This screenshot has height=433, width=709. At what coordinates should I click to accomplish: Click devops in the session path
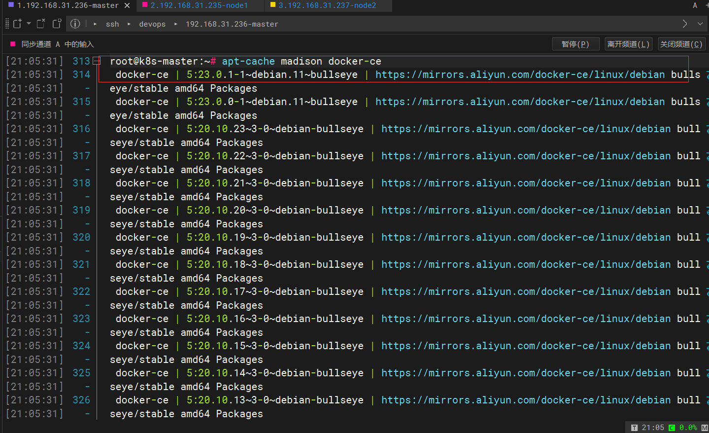pos(152,24)
